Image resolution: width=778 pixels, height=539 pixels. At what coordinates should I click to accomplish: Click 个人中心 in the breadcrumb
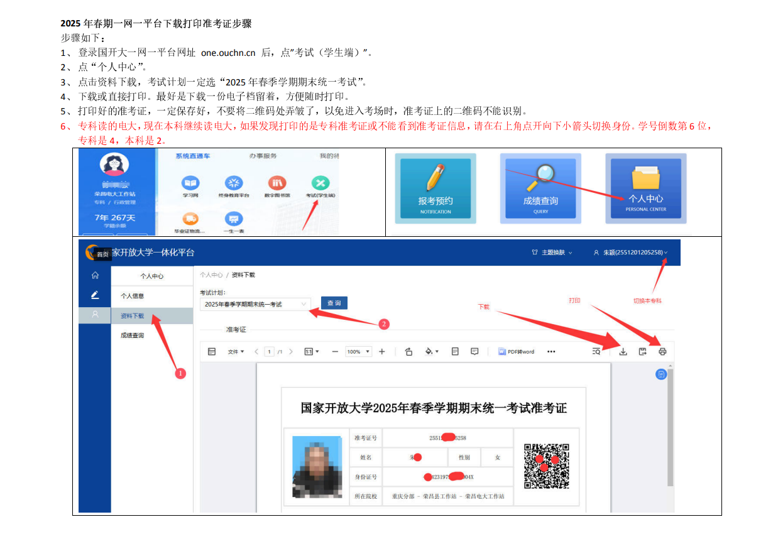click(x=211, y=275)
